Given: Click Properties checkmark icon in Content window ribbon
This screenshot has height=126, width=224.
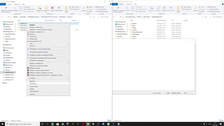Looking at the screenshot, I should click(x=84, y=8).
